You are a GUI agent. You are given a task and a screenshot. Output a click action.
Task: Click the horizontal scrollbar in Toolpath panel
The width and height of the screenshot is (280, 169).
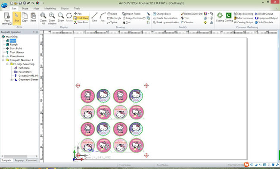19,156
